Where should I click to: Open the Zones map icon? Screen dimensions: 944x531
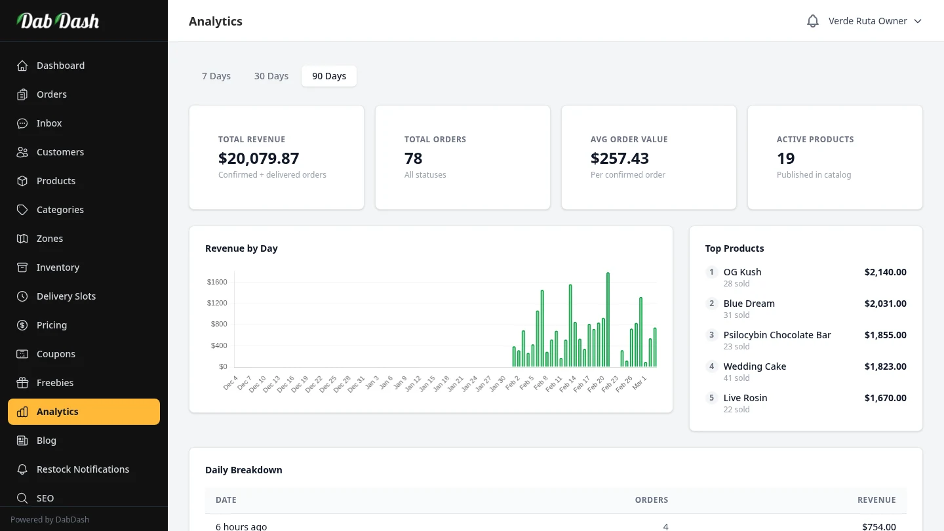coord(22,239)
